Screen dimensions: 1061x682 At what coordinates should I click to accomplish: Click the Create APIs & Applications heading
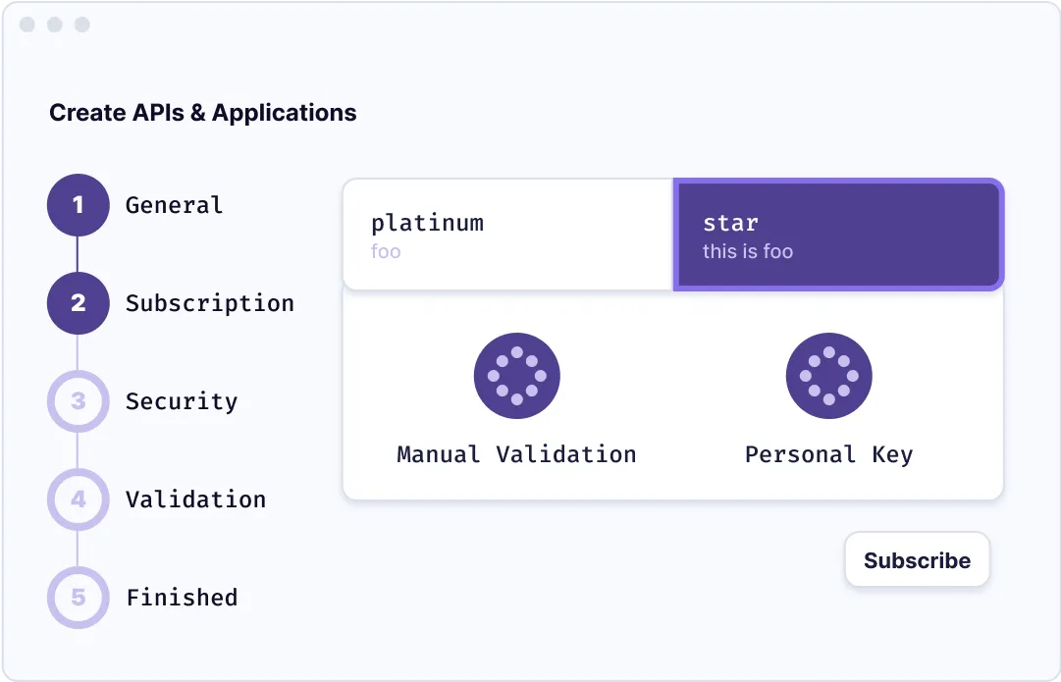pyautogui.click(x=202, y=112)
